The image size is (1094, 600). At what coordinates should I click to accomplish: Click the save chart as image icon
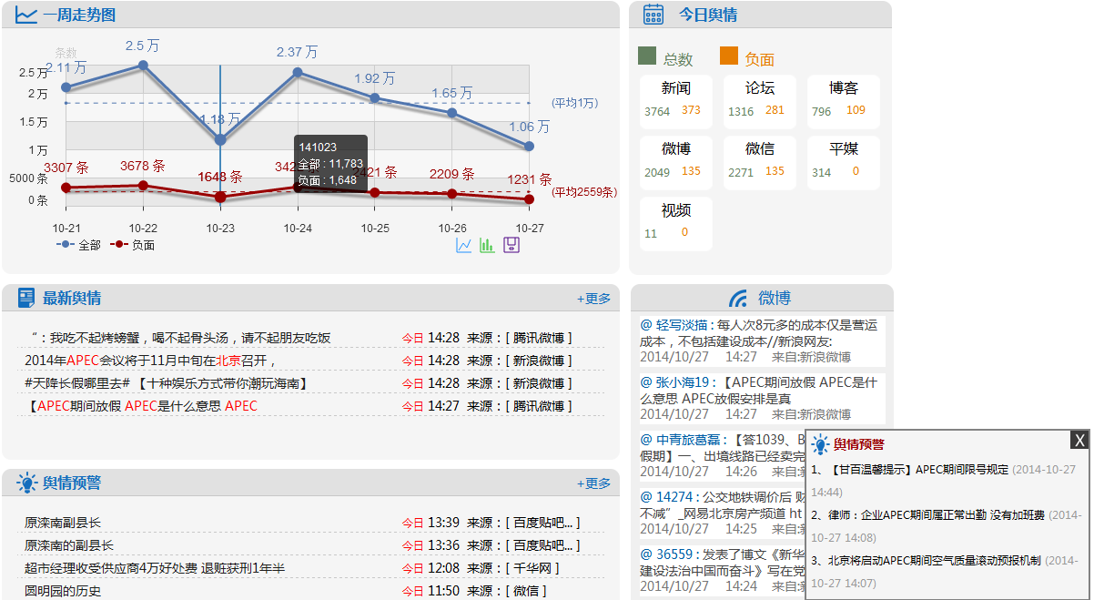pyautogui.click(x=512, y=245)
